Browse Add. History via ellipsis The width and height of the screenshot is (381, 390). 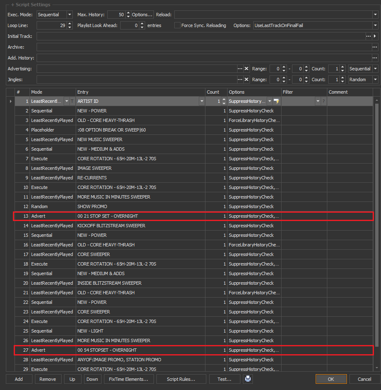pos(374,58)
